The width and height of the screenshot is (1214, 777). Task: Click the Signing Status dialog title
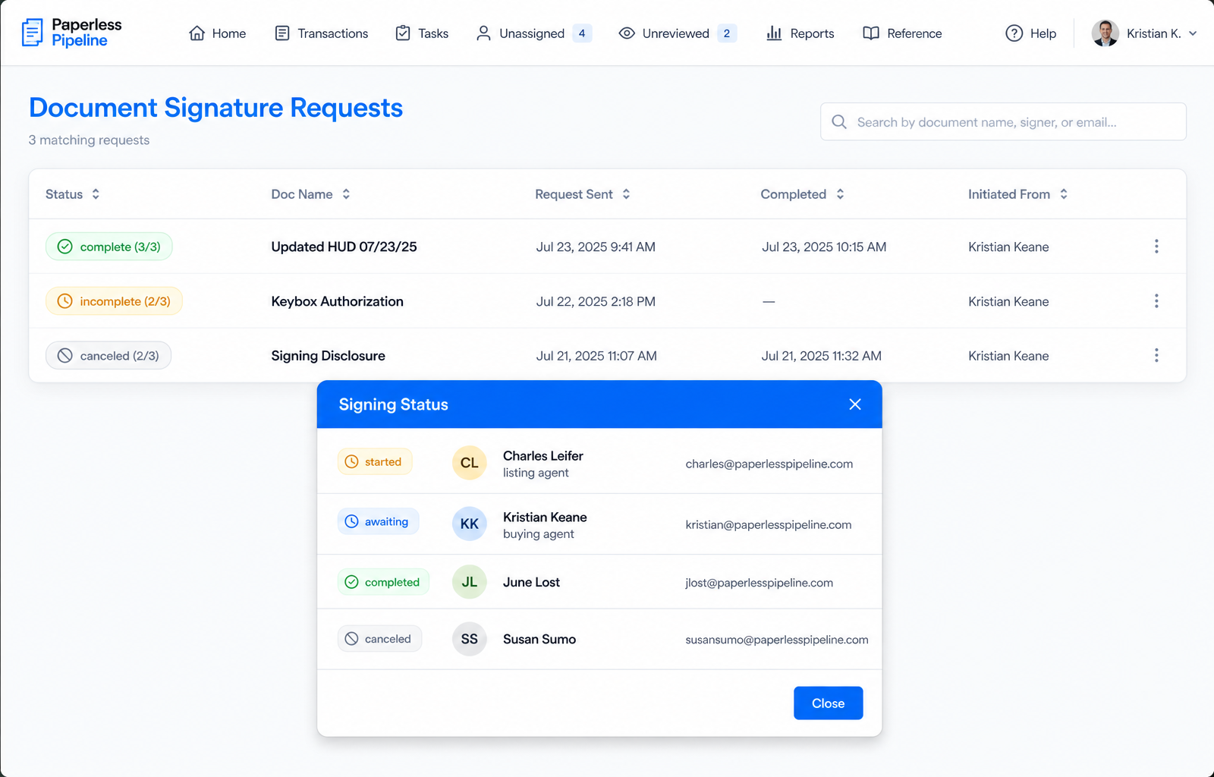pos(393,404)
